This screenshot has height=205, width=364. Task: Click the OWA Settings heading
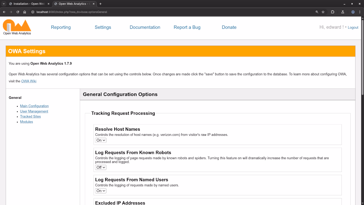pyautogui.click(x=27, y=51)
